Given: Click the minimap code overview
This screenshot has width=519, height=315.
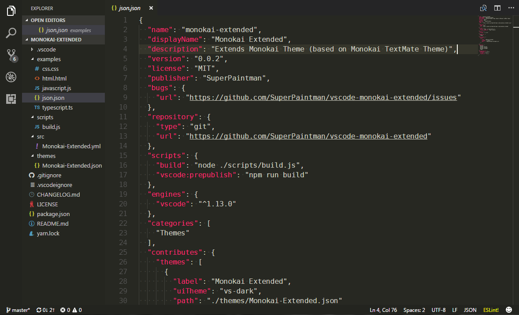Looking at the screenshot, I should pyautogui.click(x=495, y=35).
